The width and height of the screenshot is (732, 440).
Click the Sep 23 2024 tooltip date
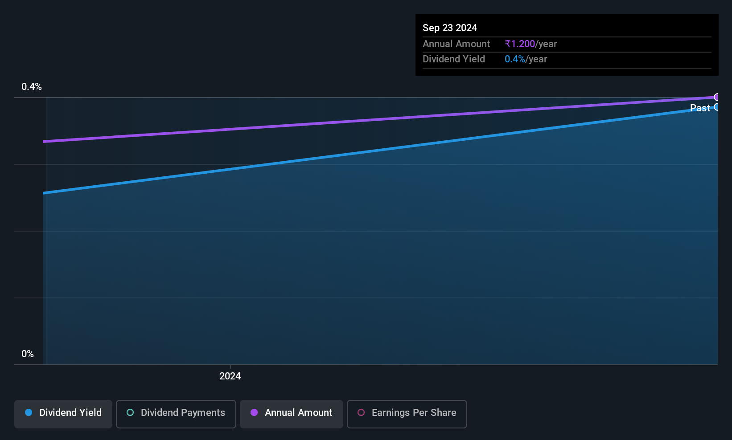point(450,28)
